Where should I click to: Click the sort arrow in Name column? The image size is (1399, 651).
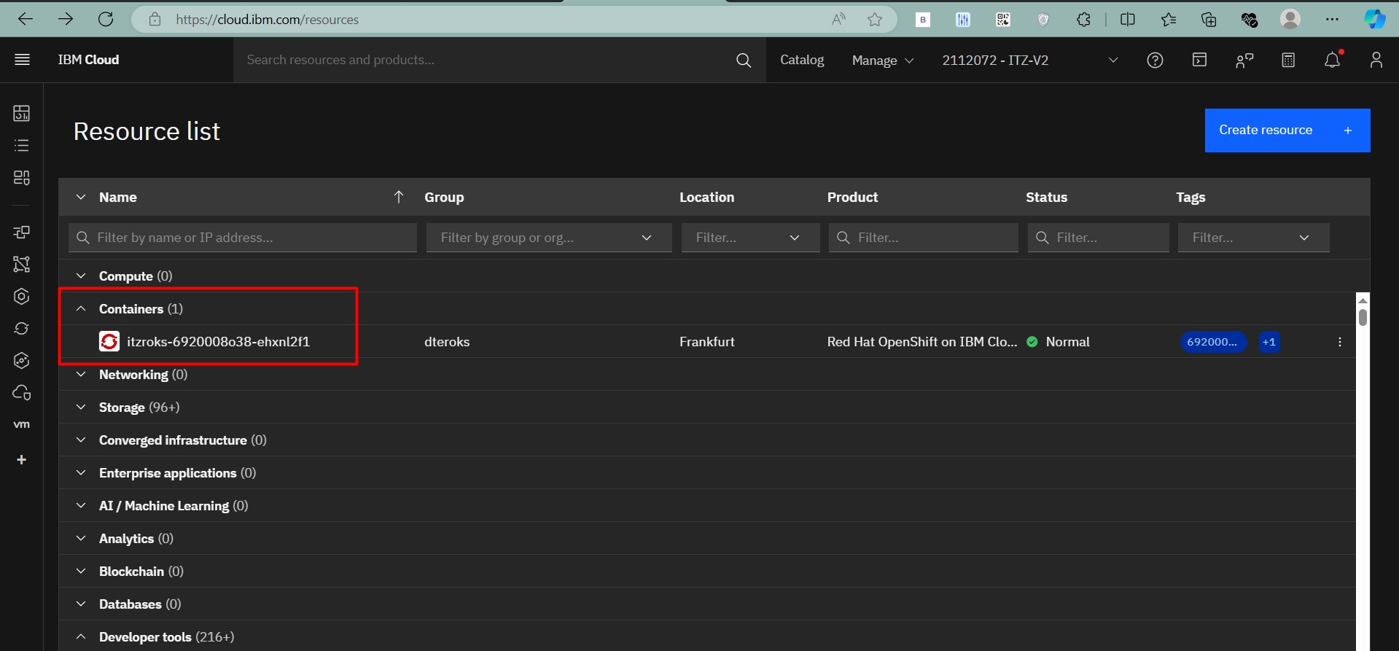tap(399, 197)
